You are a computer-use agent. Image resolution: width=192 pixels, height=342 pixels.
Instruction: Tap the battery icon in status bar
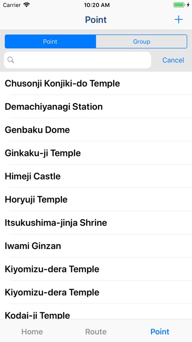(x=179, y=5)
